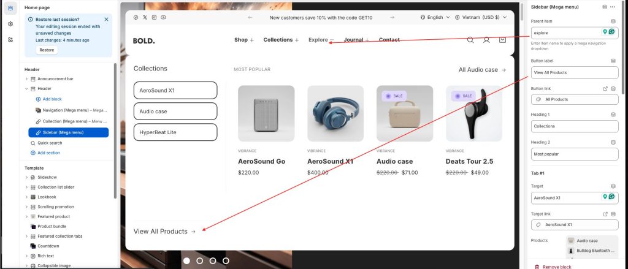Open the three-dot menu beside Sidebar (Mega menu)
The image size is (628, 269).
(x=613, y=7)
